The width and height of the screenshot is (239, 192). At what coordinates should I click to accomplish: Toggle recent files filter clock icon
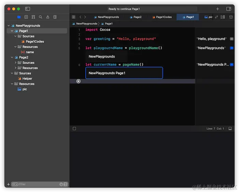[x=61, y=184]
